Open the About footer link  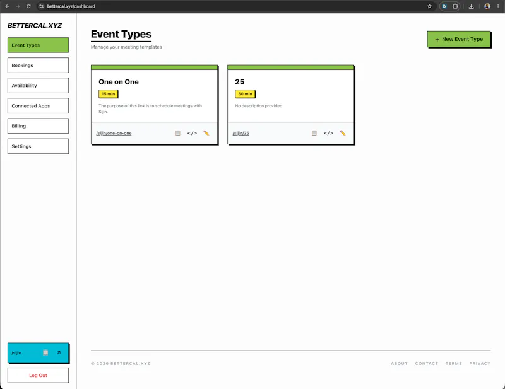400,364
